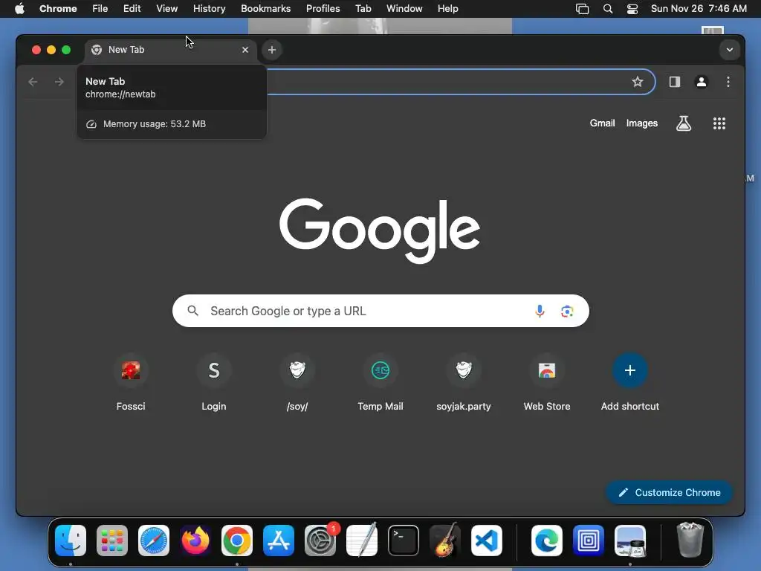Open the Help menu
Screen dimensions: 761x571
[447, 9]
